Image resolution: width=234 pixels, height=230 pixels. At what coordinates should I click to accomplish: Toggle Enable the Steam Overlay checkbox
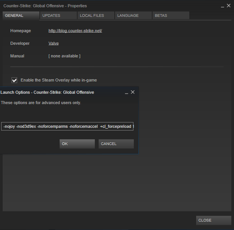pos(14,80)
